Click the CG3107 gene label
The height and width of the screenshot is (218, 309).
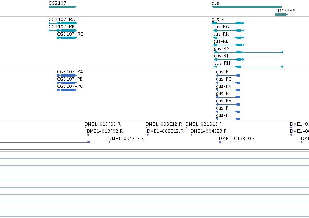pyautogui.click(x=57, y=3)
